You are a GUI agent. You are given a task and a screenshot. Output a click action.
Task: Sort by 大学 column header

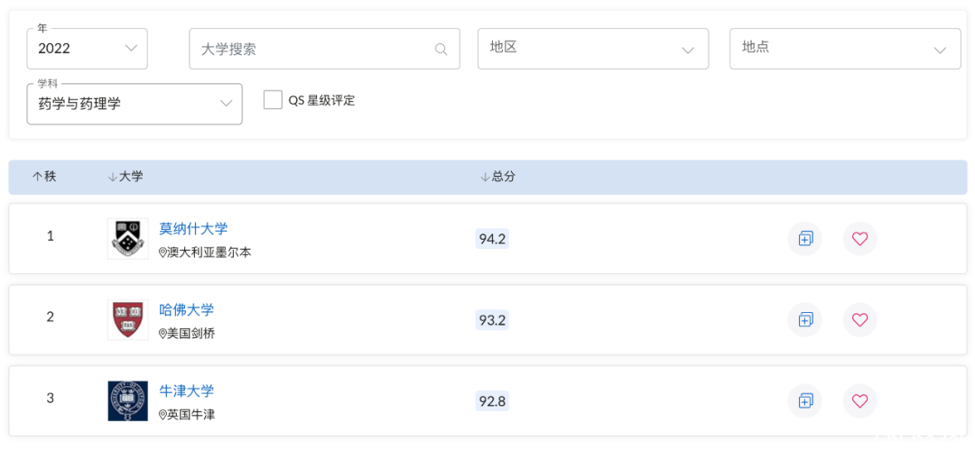pyautogui.click(x=125, y=177)
